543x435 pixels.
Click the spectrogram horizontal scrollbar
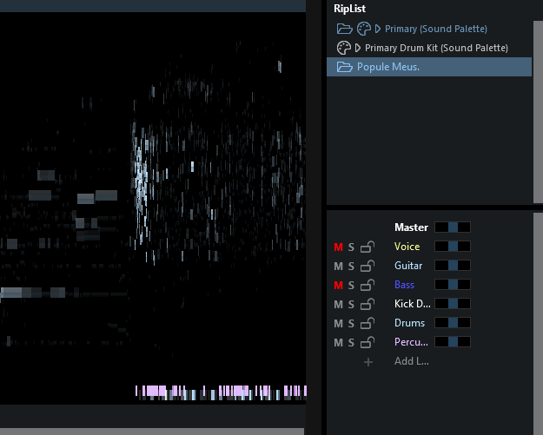pos(152,432)
